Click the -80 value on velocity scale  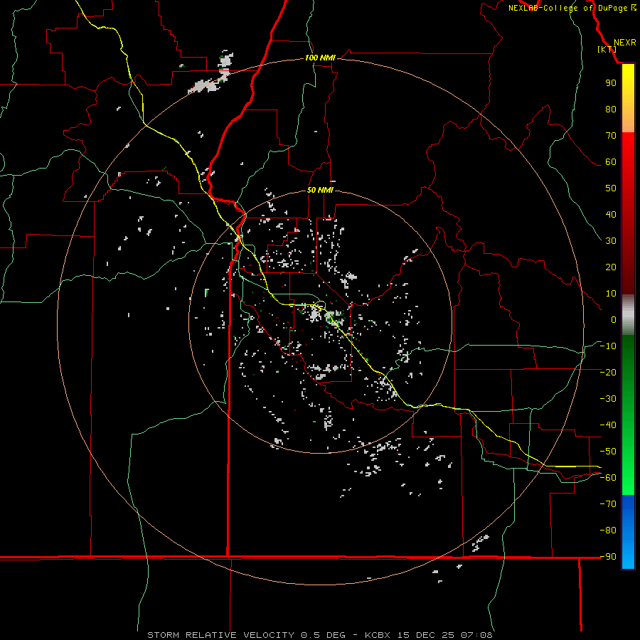(608, 530)
